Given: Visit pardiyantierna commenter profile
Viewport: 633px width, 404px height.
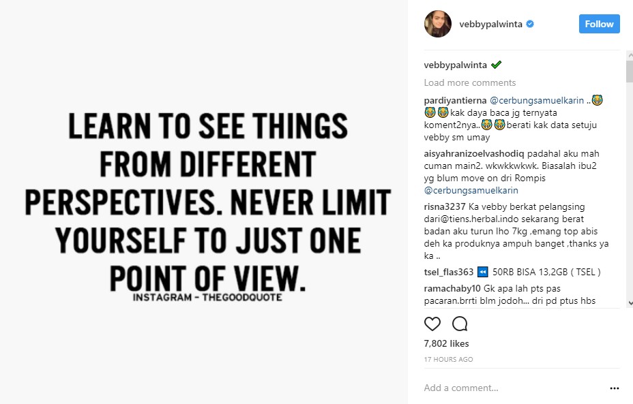Looking at the screenshot, I should pos(455,100).
